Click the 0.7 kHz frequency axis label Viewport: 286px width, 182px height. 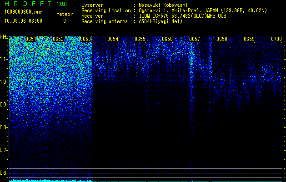tap(4, 150)
